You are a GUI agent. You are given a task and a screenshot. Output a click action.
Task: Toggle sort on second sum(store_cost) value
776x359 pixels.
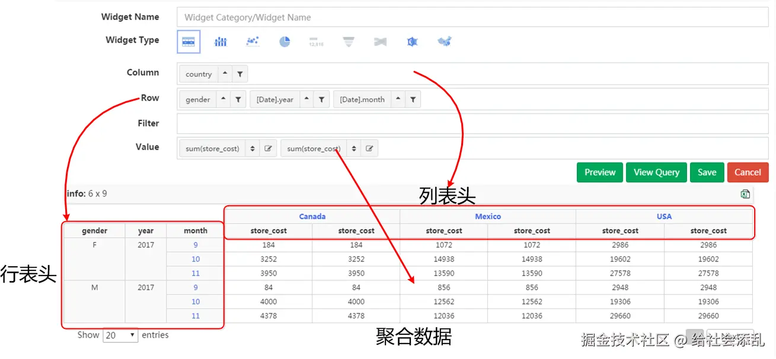click(x=354, y=149)
